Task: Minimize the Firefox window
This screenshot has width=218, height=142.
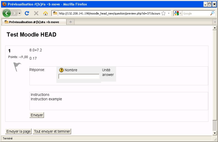Action: click(x=205, y=4)
